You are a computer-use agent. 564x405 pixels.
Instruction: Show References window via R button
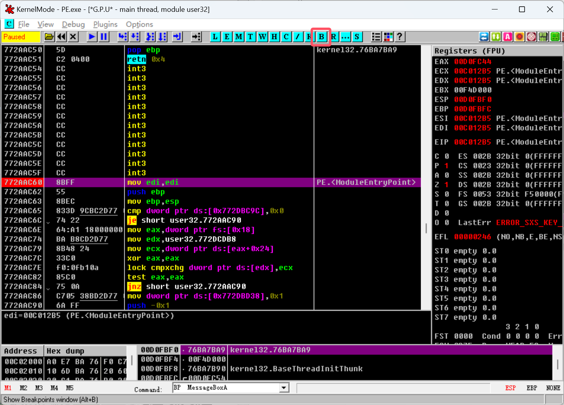(334, 37)
